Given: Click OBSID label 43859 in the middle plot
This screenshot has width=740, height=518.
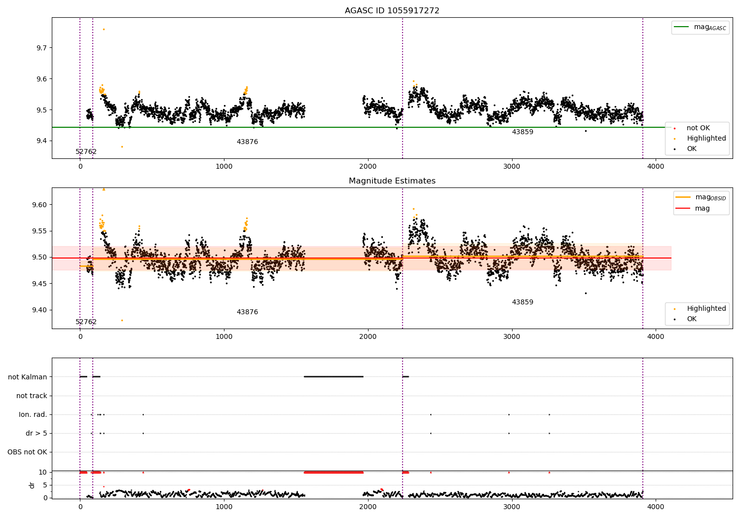Looking at the screenshot, I should pos(522,302).
